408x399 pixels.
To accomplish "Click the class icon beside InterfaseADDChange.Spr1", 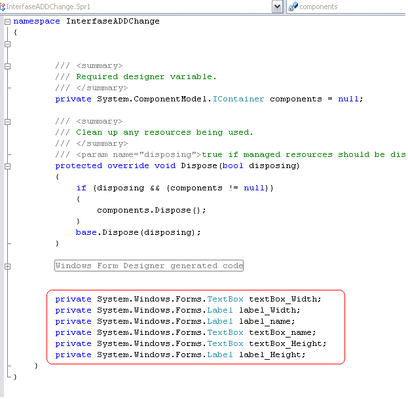I will [x=3, y=7].
